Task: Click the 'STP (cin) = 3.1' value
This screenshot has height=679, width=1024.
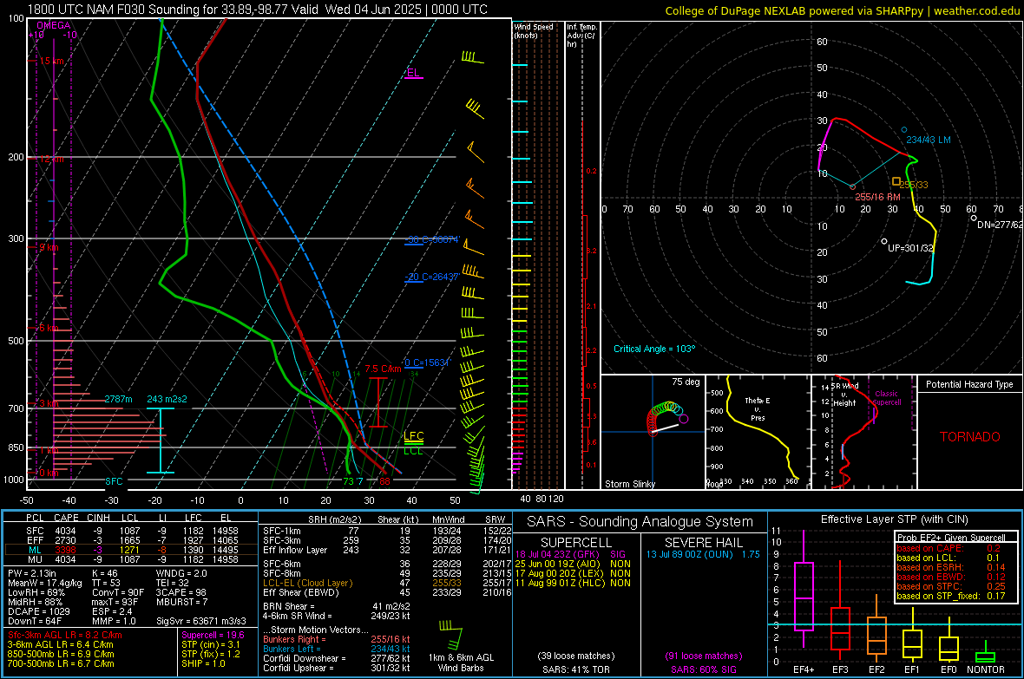Action: 211,643
